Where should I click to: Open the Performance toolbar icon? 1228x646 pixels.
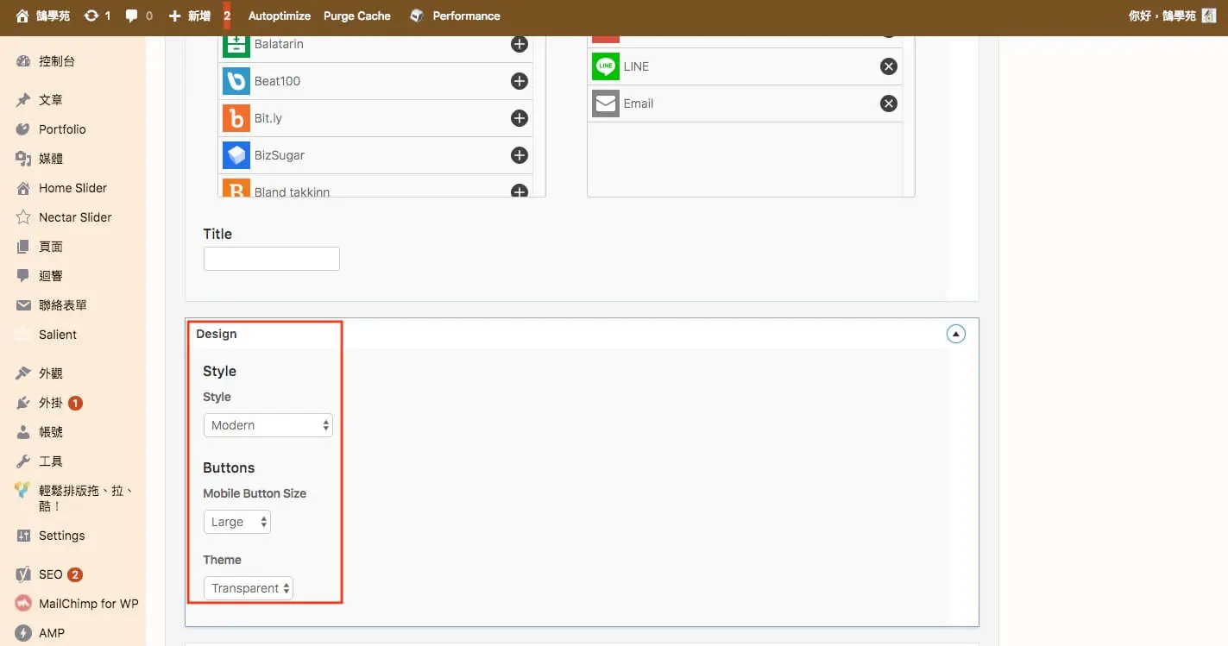click(417, 16)
